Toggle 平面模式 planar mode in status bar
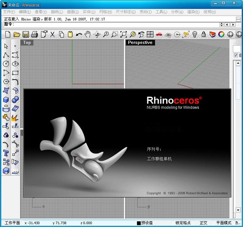This screenshot has width=243, height=227. coord(224,223)
